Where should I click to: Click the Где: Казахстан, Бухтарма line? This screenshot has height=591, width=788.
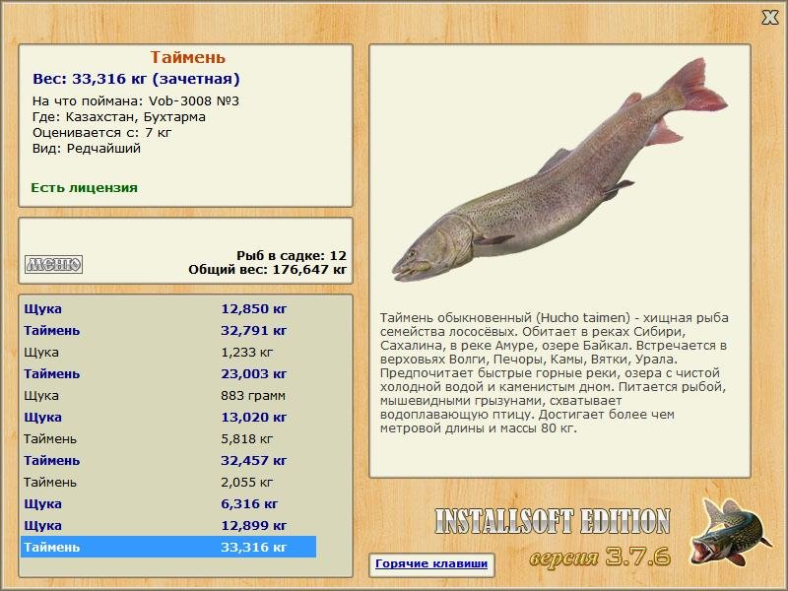(119, 117)
